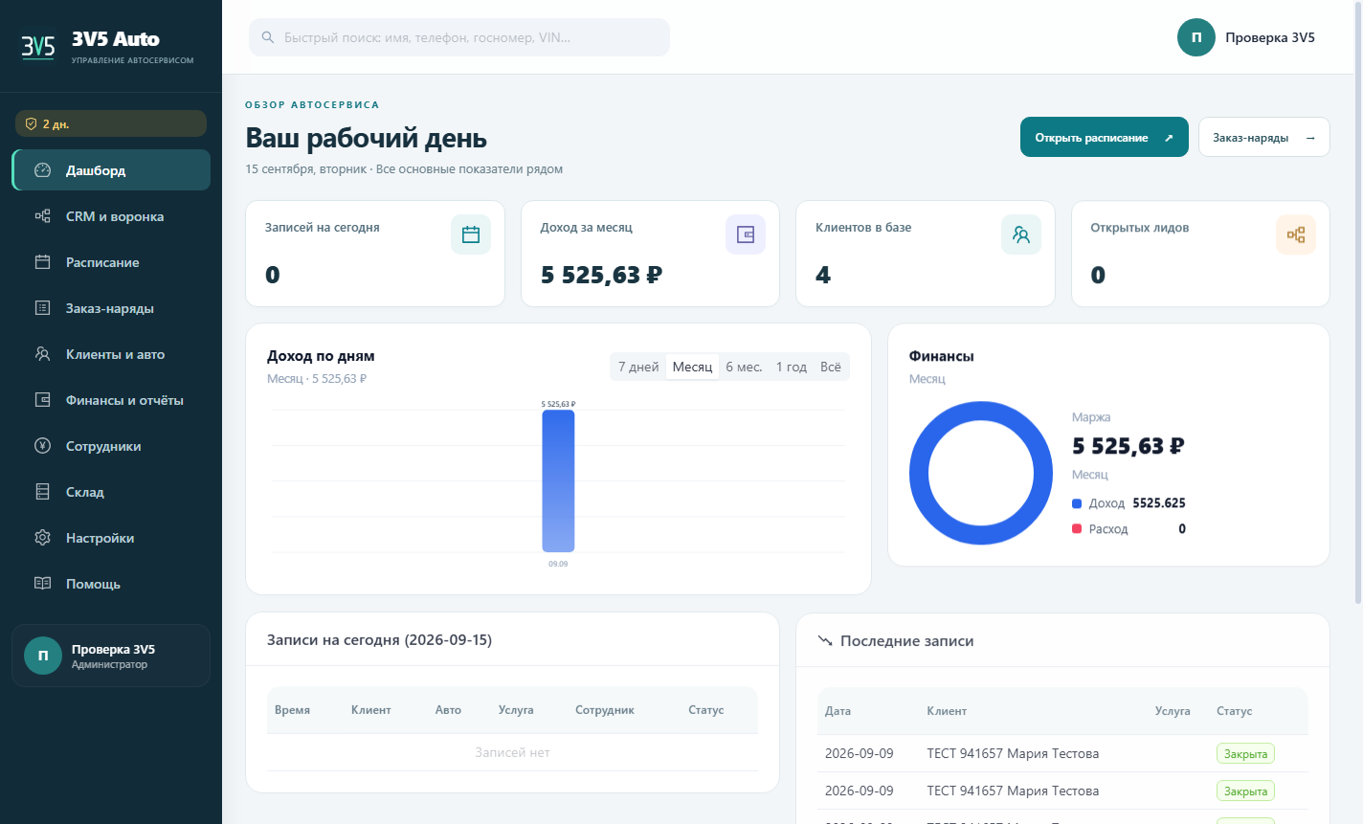The width and height of the screenshot is (1363, 824).
Task: Click the Сотрудник column header
Action: (x=605, y=710)
